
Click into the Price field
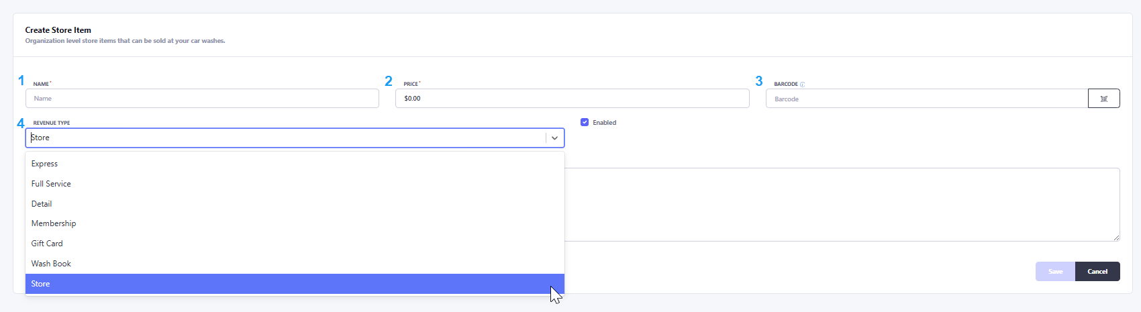click(572, 99)
